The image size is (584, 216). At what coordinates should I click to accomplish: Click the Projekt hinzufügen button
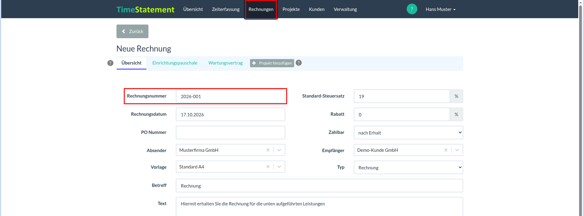[x=272, y=63]
